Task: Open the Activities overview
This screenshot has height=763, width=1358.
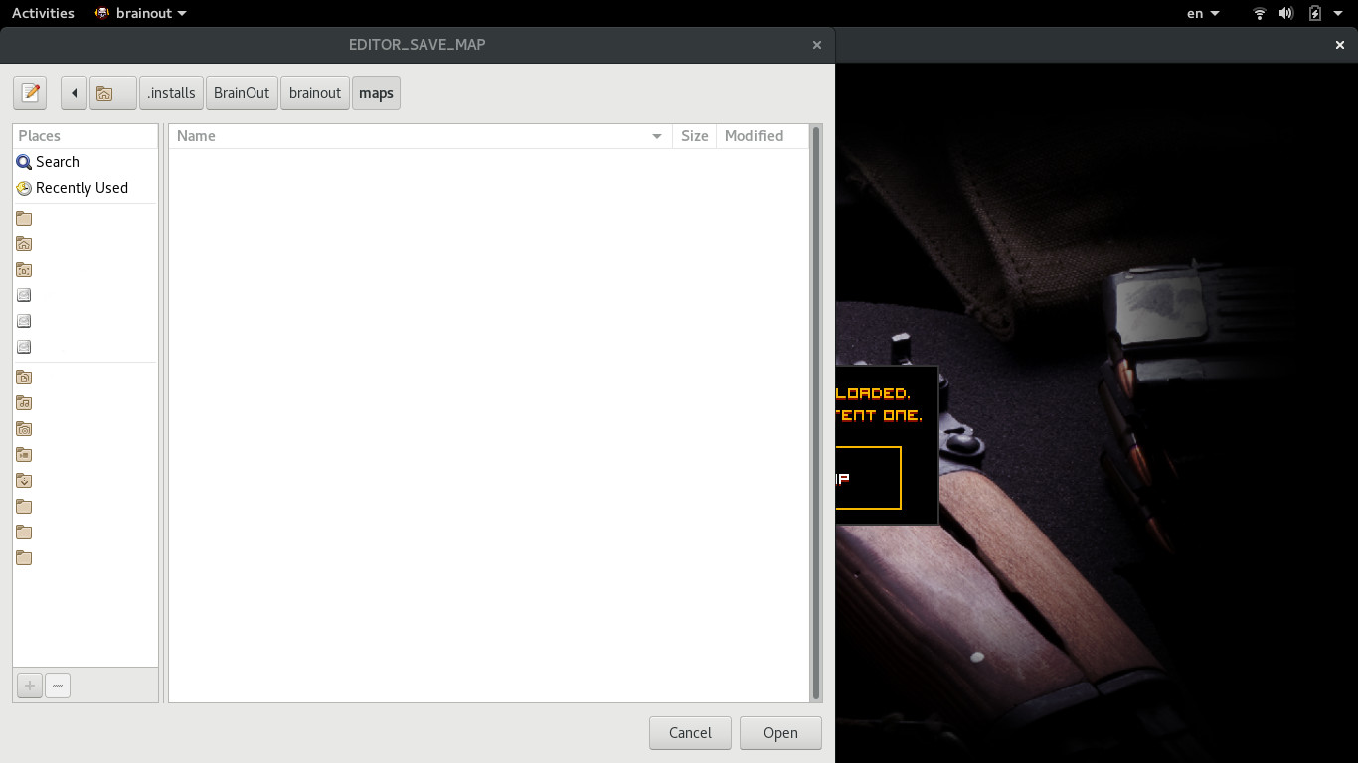Action: (x=43, y=13)
